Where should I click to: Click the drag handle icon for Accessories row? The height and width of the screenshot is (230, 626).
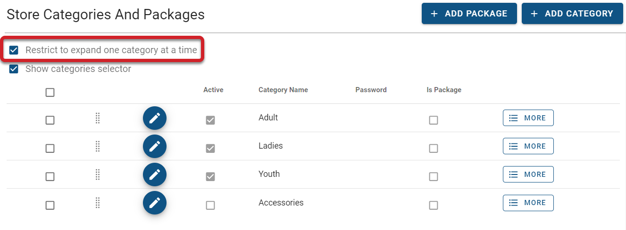98,203
